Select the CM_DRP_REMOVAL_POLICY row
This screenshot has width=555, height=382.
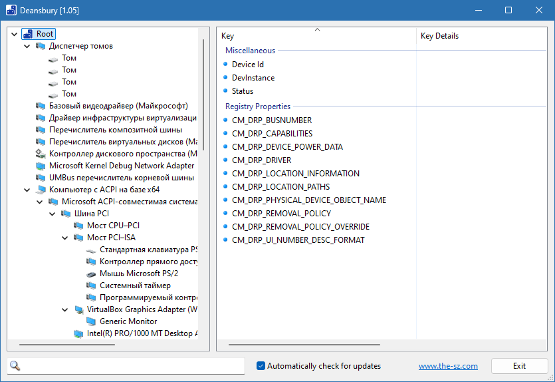click(382, 214)
